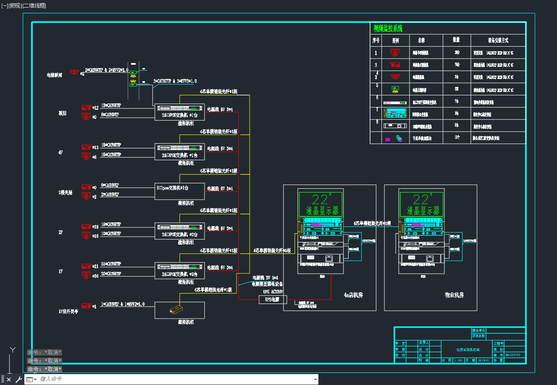Viewport: 557px width, 385px height.
Task: Select the 24口POE交换机 *2台 label
Action: pos(180,235)
